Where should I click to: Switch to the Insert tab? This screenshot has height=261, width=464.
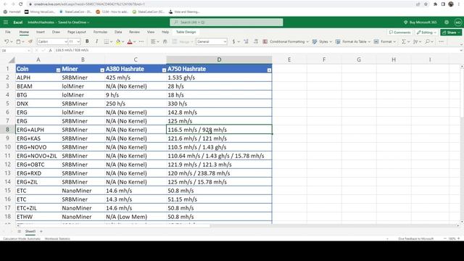pos(41,32)
